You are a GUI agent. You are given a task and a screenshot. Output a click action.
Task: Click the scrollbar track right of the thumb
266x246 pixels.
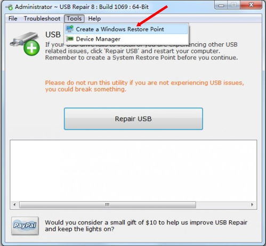[x=222, y=204]
